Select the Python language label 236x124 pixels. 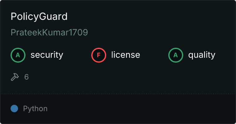click(x=35, y=109)
